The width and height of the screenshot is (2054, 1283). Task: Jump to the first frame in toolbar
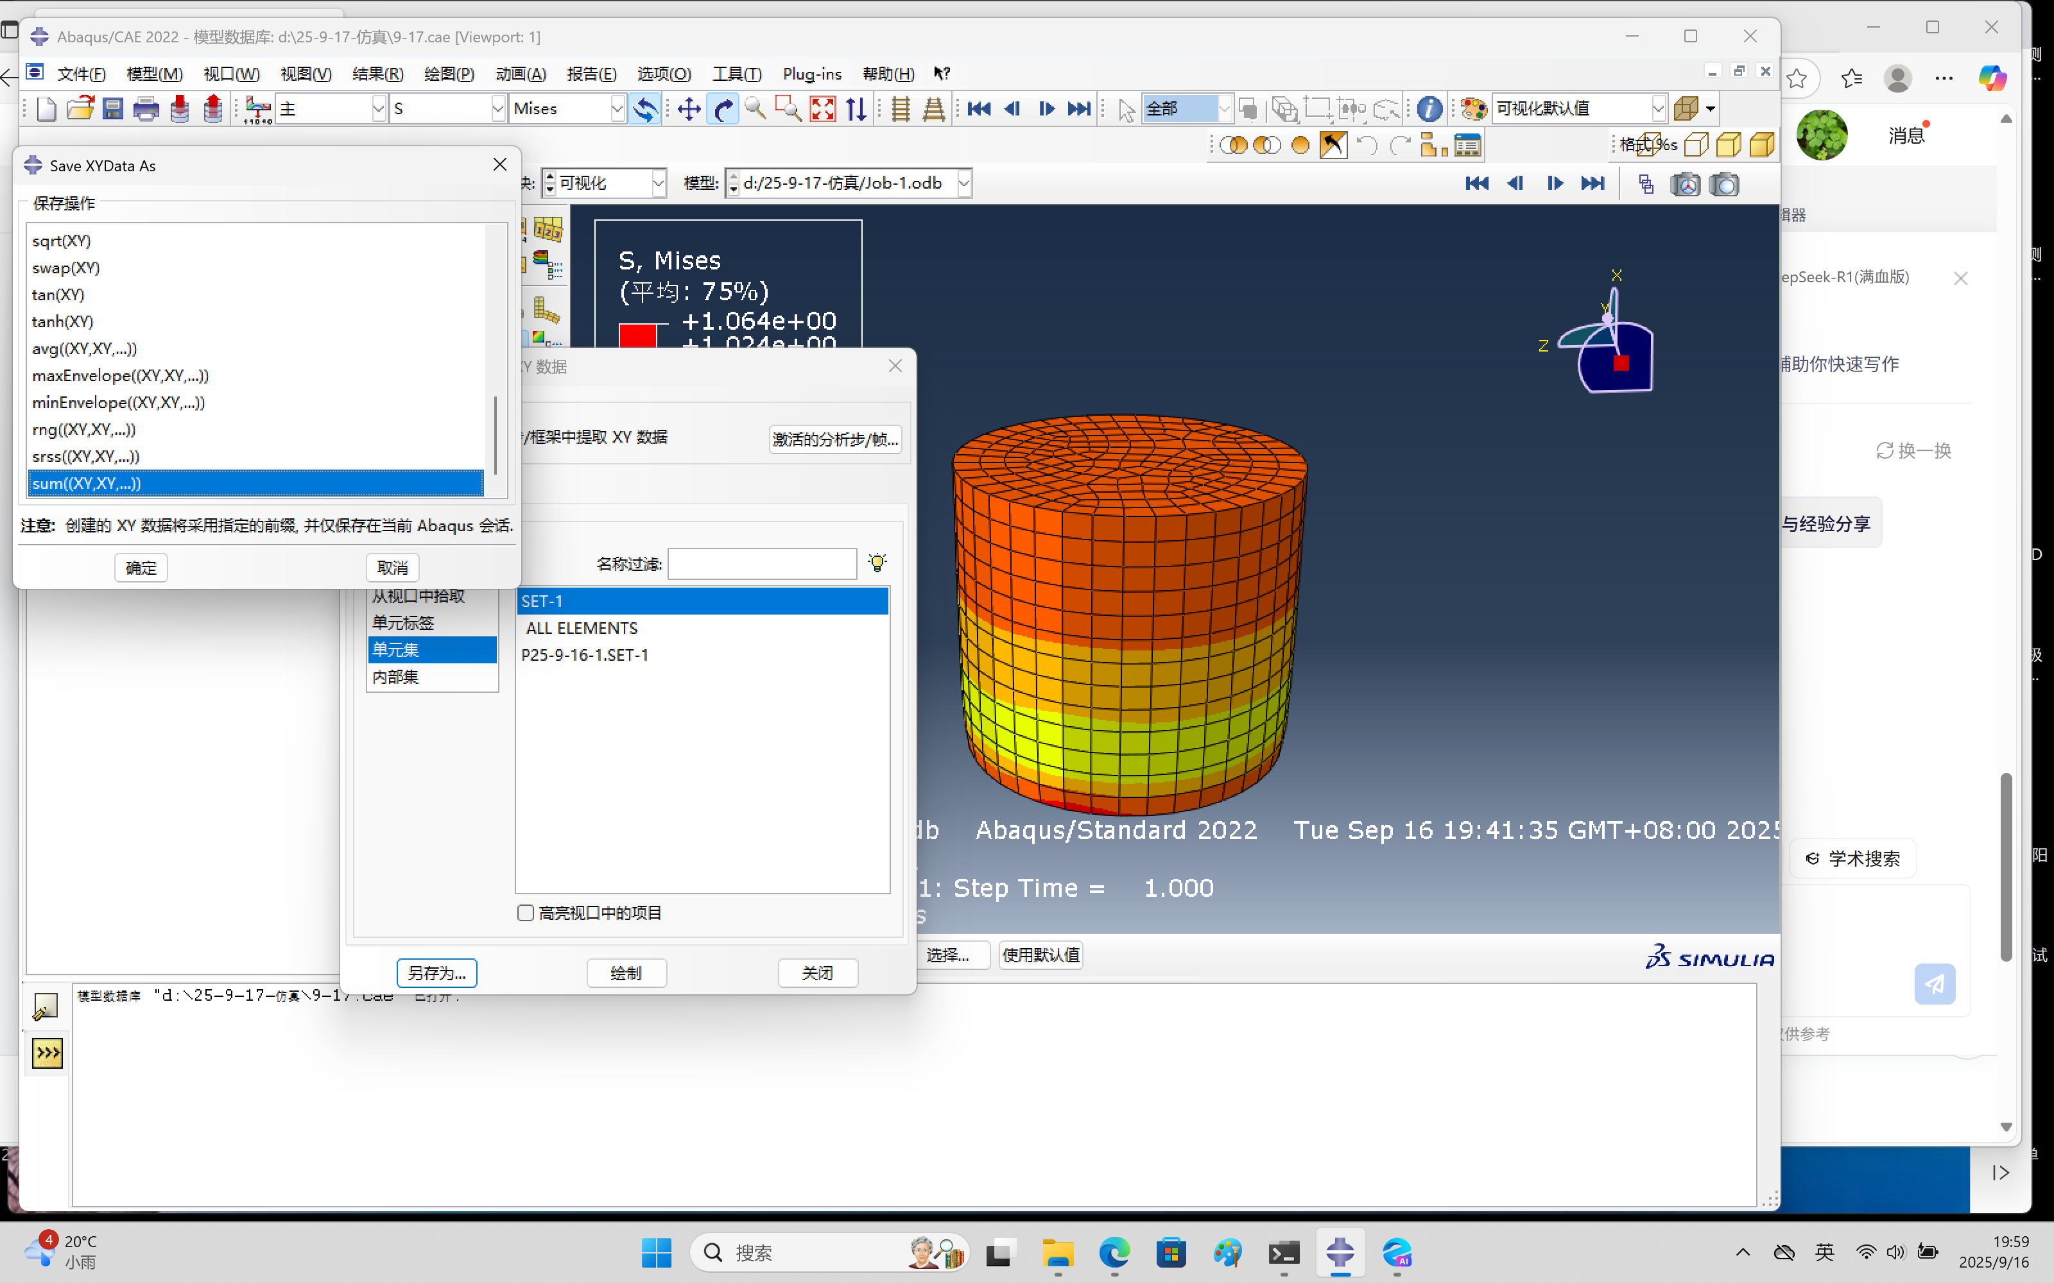979,108
